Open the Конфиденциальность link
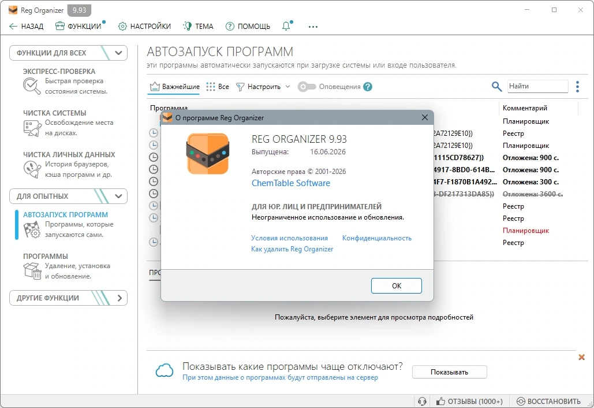Image resolution: width=594 pixels, height=408 pixels. (x=376, y=238)
